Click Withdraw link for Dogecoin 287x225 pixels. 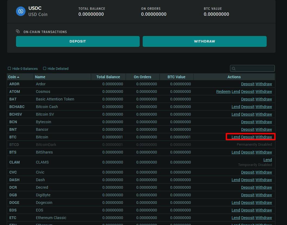coord(263,203)
